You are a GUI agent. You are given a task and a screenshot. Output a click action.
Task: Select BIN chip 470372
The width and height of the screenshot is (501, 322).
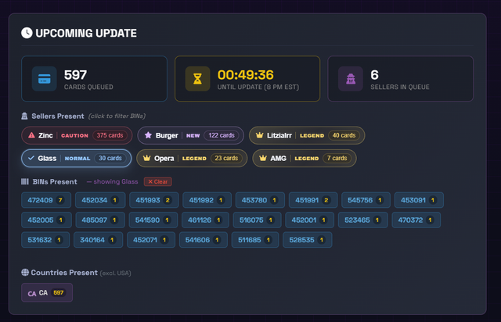point(416,220)
